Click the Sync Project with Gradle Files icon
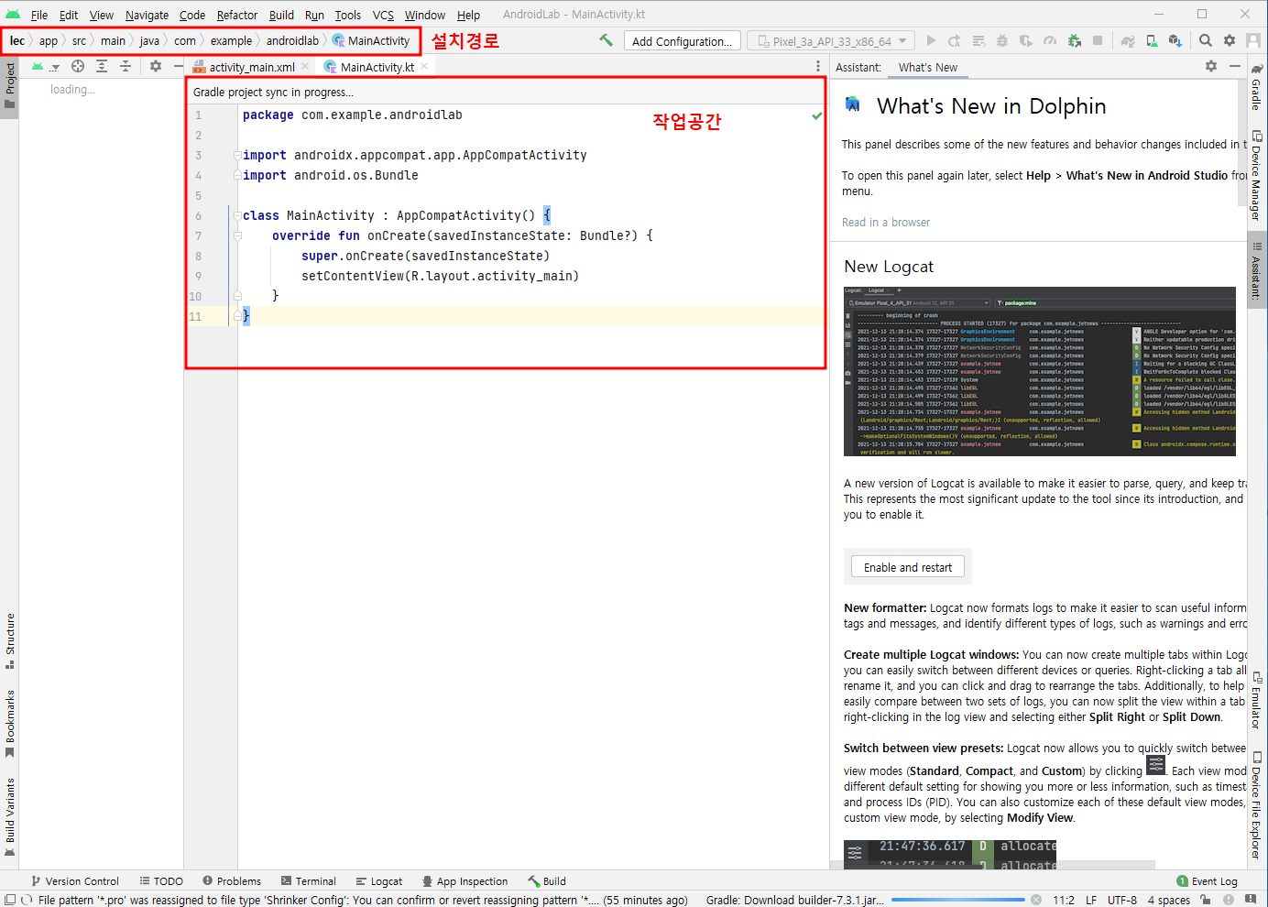1268x907 pixels. pyautogui.click(x=1128, y=40)
